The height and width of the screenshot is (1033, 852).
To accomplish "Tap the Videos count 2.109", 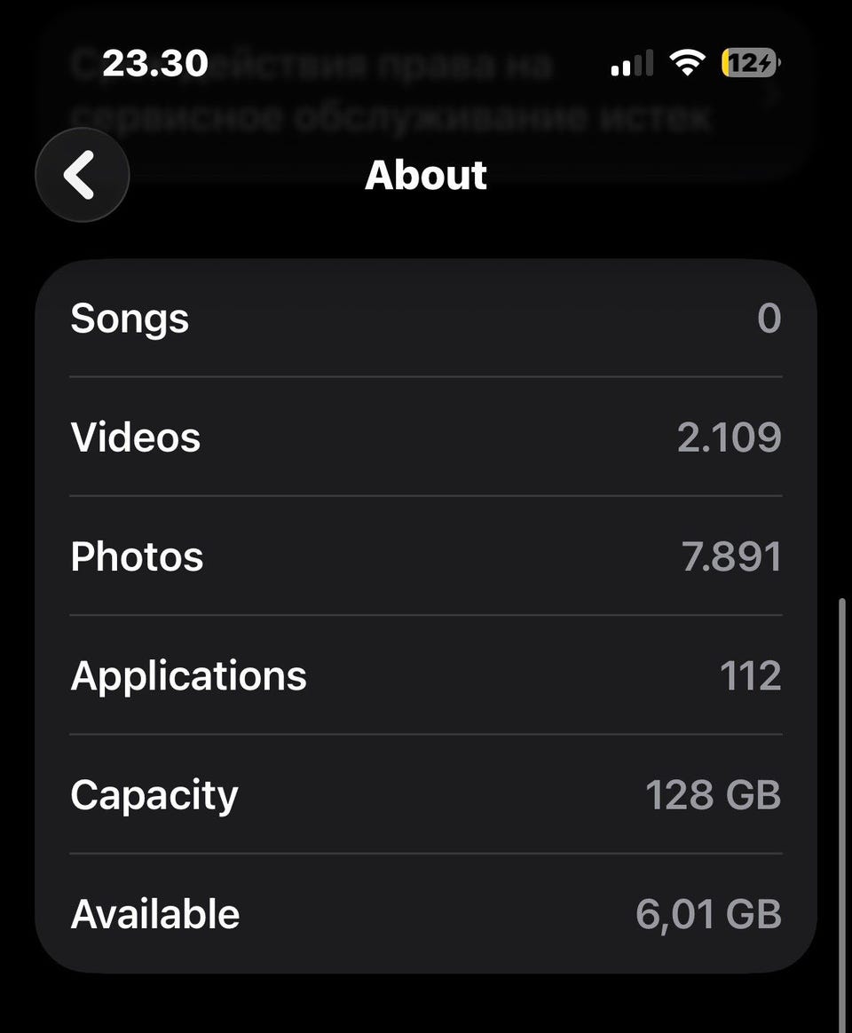I will pos(730,438).
